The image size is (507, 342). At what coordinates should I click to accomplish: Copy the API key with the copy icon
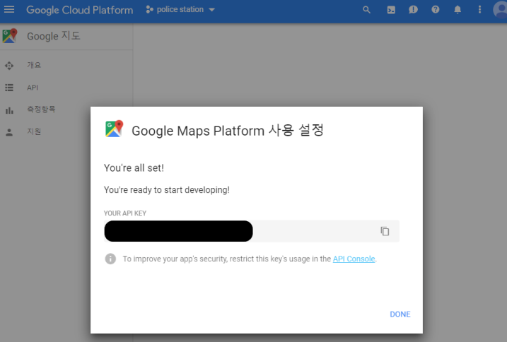[385, 231]
